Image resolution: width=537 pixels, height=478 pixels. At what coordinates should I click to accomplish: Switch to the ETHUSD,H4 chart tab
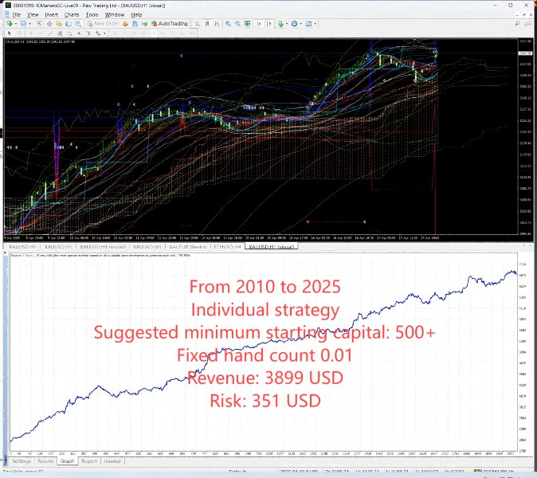click(227, 246)
